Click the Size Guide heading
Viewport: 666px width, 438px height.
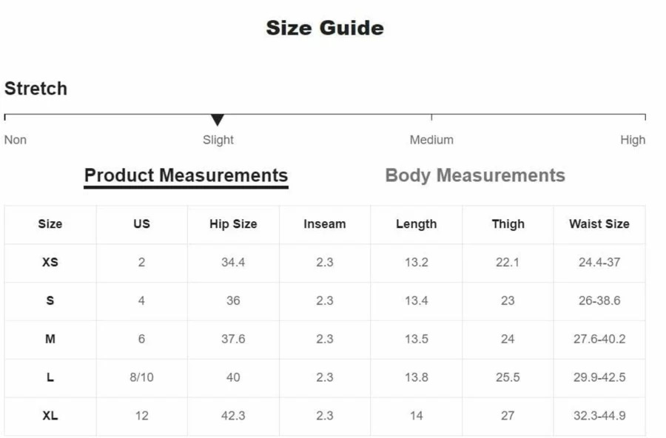click(325, 28)
